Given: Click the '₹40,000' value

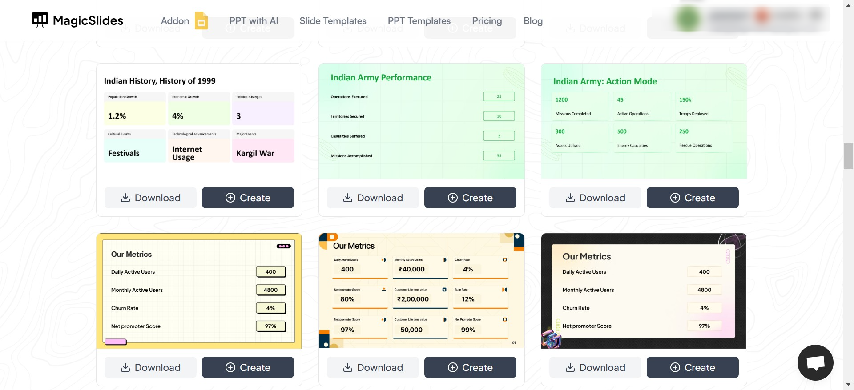Looking at the screenshot, I should pyautogui.click(x=411, y=269).
